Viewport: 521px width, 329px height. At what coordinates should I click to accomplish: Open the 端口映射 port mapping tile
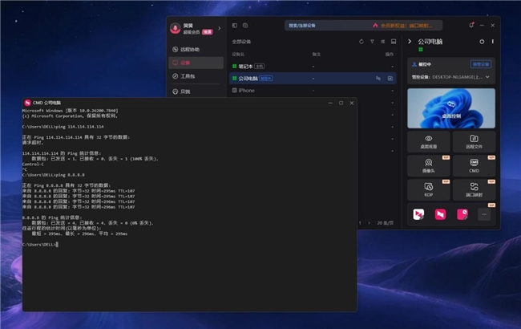[x=475, y=190]
